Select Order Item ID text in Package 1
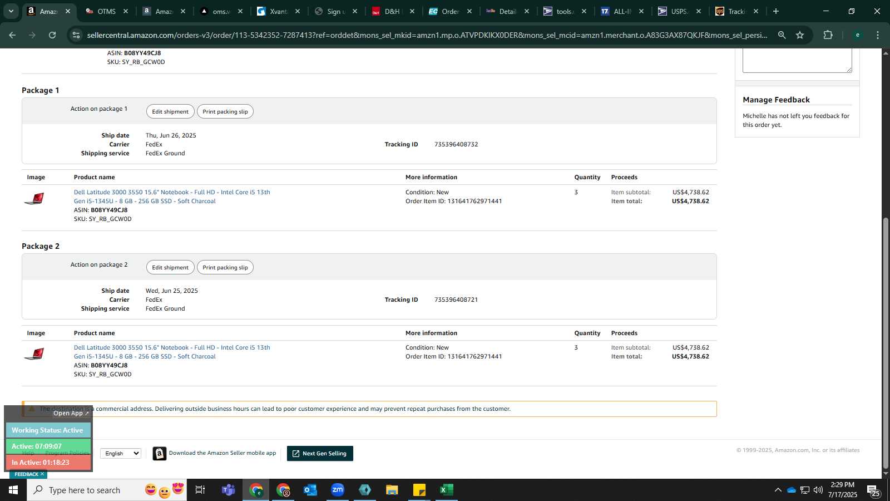The width and height of the screenshot is (890, 501). [x=454, y=201]
